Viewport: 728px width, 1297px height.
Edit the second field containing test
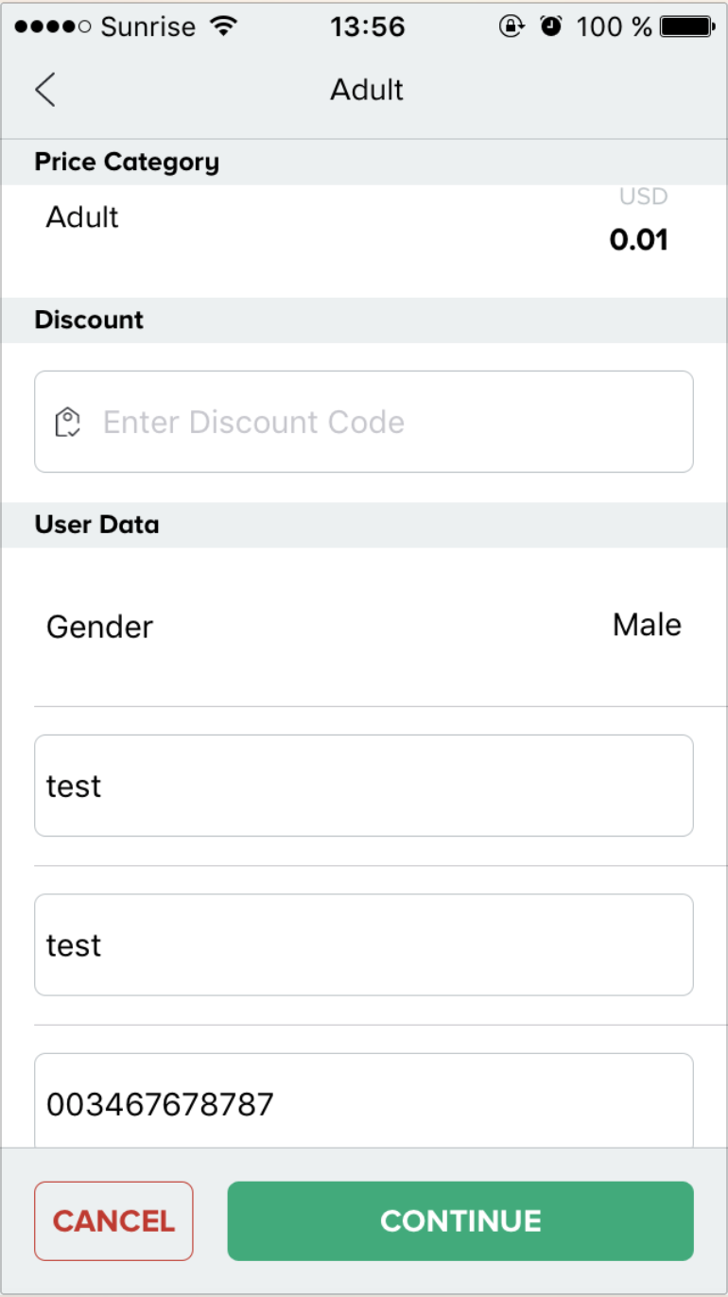click(x=364, y=944)
